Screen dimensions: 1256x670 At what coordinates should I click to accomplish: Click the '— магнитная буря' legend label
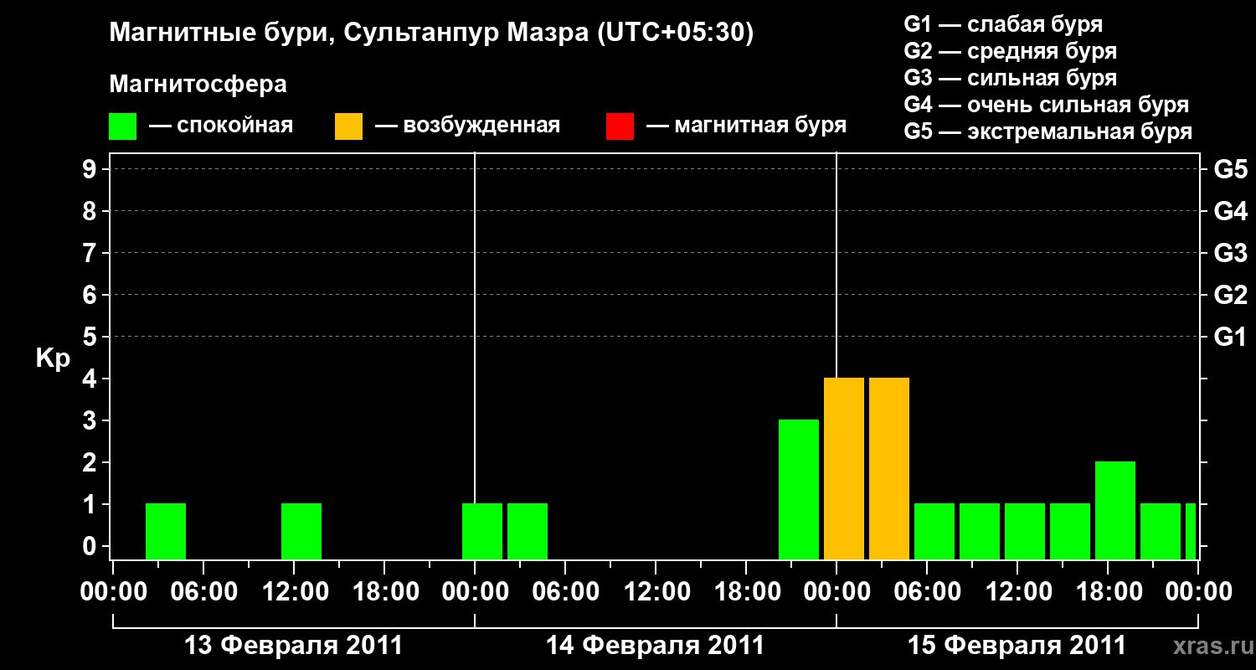click(747, 126)
